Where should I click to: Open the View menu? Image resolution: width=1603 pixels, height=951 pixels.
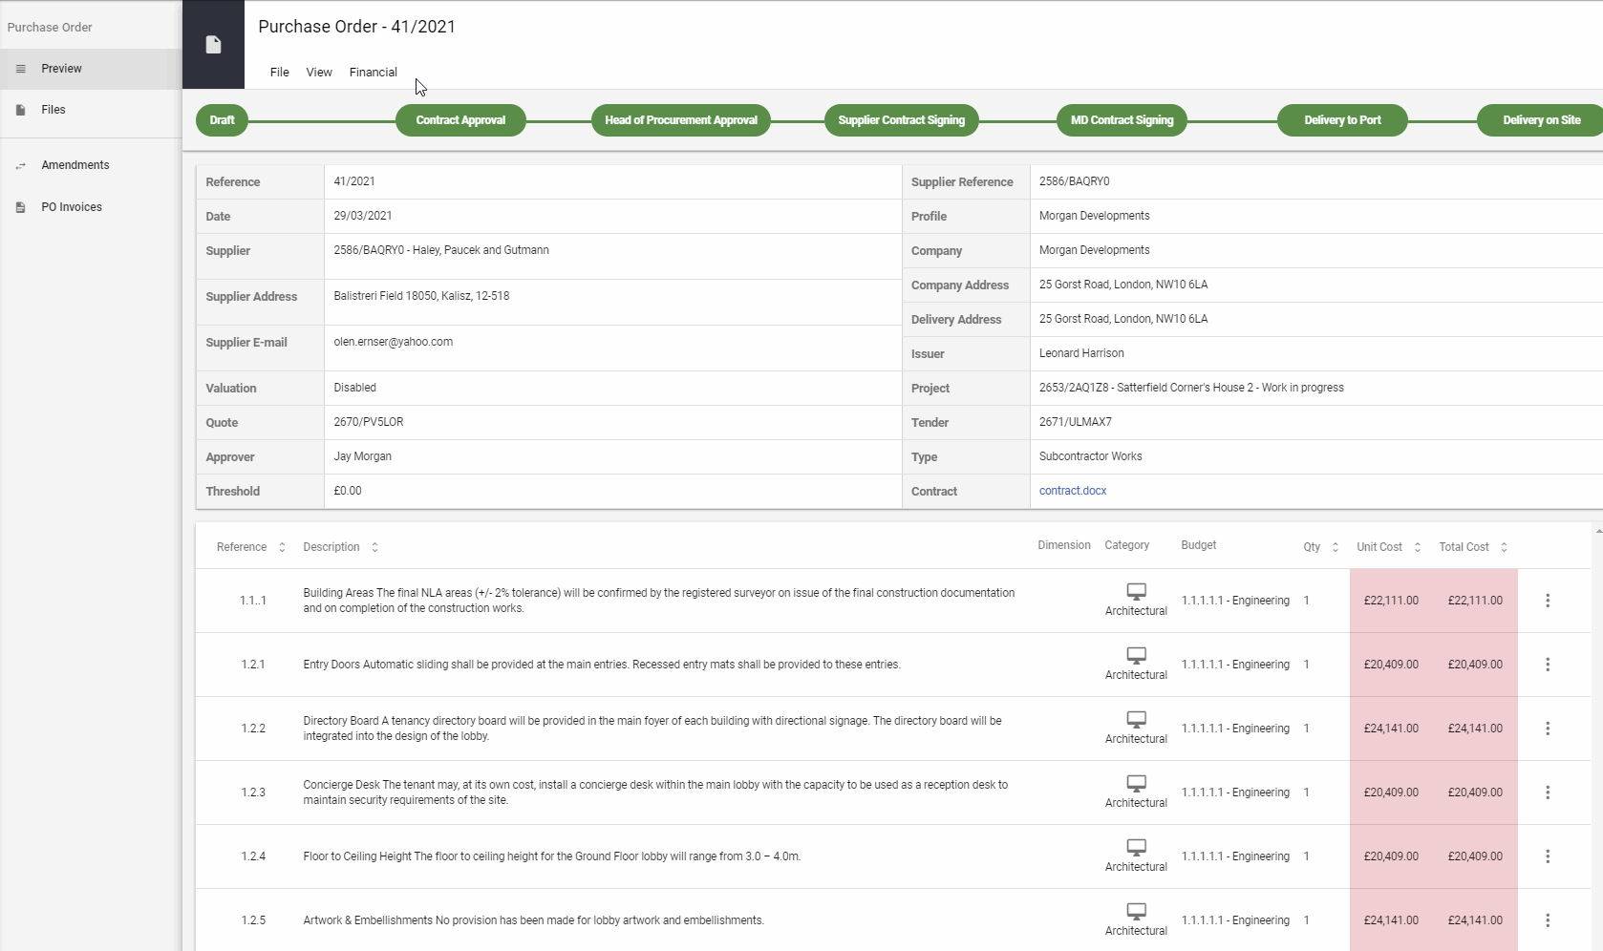318,72
